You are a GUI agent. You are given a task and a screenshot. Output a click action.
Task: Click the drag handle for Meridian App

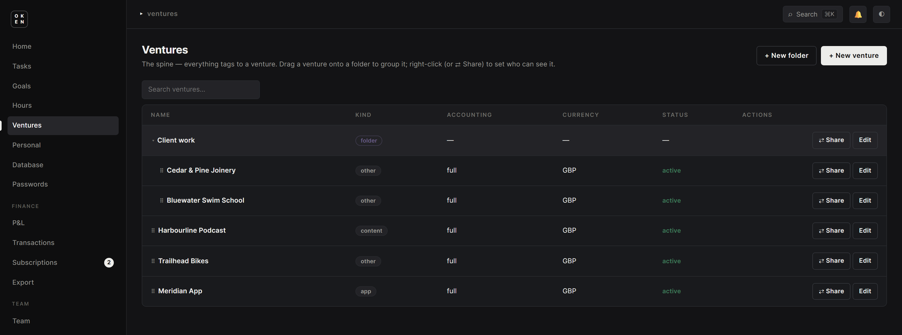click(153, 291)
